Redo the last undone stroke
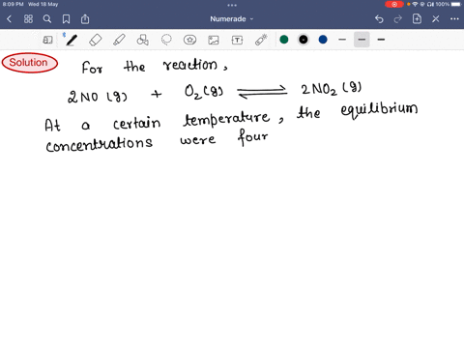 [x=398, y=19]
